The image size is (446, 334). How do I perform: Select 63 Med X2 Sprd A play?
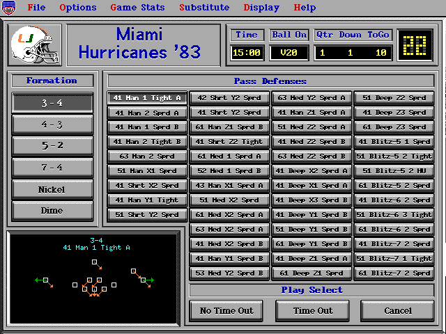(229, 230)
